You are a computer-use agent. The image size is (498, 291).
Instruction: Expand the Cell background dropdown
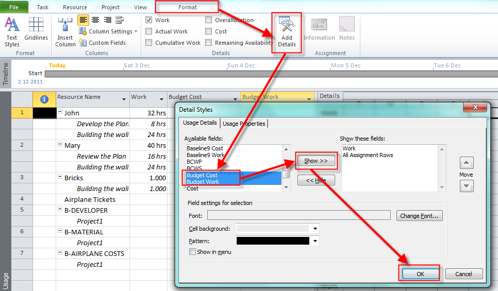[x=316, y=228]
